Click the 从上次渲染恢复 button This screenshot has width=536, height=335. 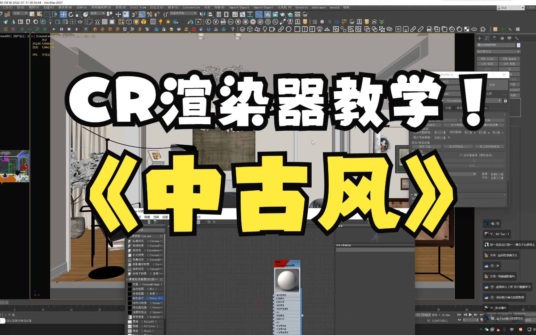489,146
